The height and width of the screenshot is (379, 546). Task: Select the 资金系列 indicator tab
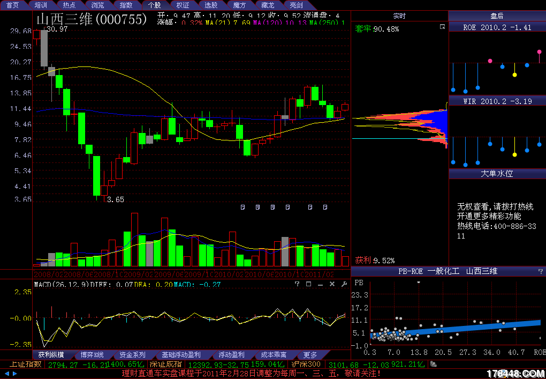(x=132, y=355)
